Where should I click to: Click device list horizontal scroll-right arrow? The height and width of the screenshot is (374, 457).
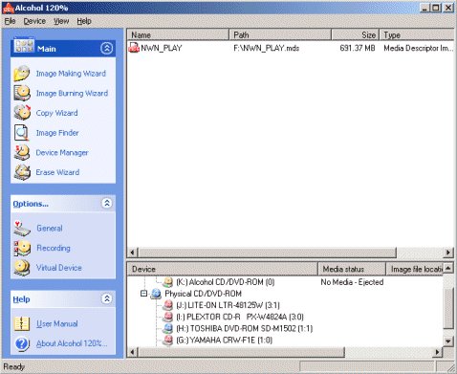click(x=438, y=352)
